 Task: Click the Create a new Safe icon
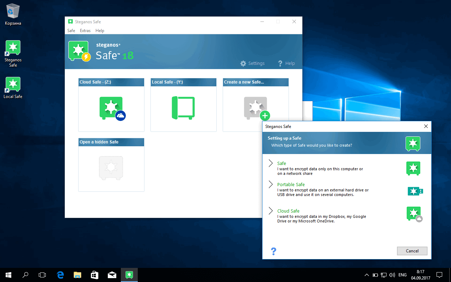coord(257,109)
